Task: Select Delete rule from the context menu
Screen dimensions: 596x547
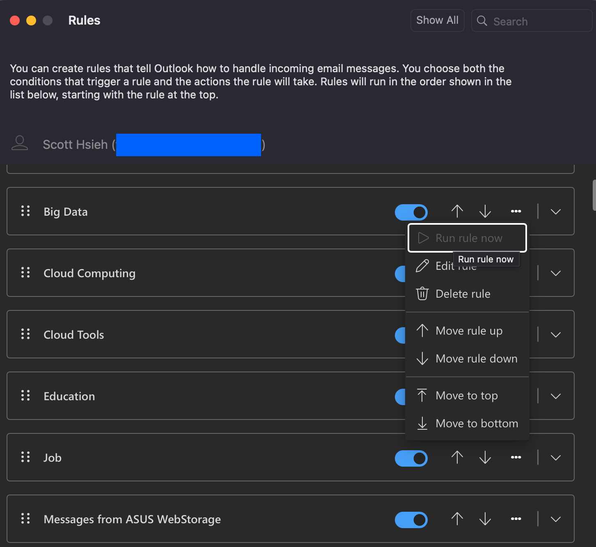Action: tap(463, 294)
